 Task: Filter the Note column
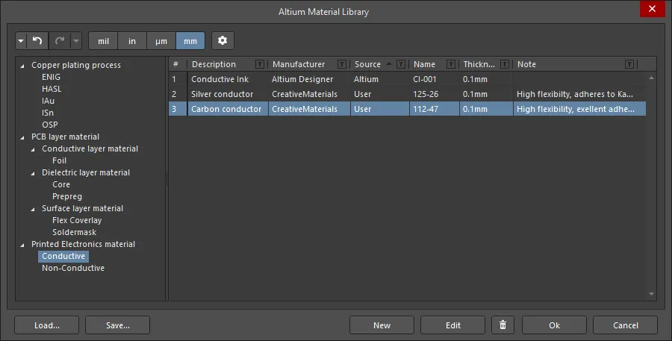(629, 64)
